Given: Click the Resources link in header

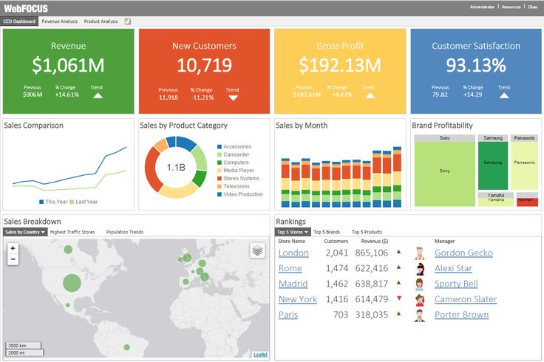Looking at the screenshot, I should point(511,7).
